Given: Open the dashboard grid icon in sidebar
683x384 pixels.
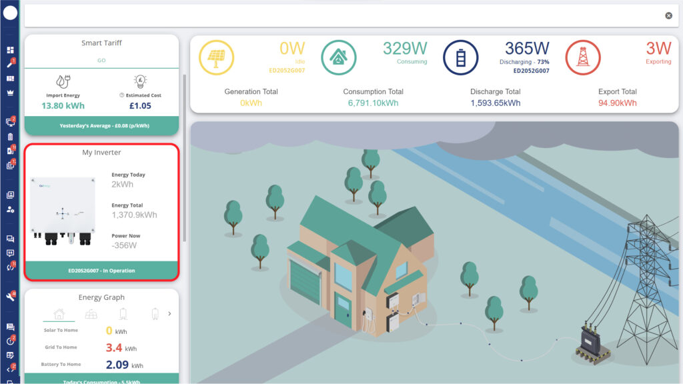Looking at the screenshot, I should click(10, 50).
